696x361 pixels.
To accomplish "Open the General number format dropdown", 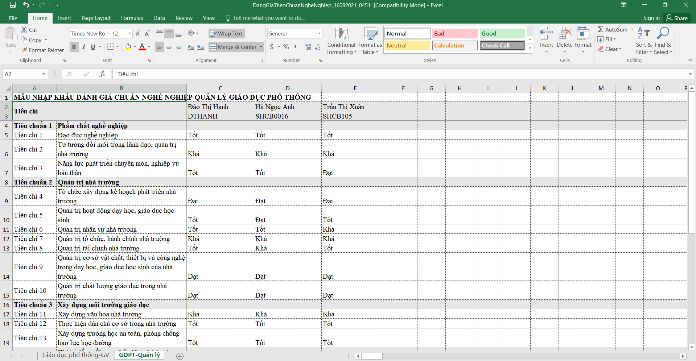I will point(319,34).
